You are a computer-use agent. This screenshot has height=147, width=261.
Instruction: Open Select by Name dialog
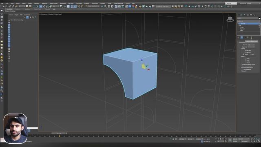30,7
